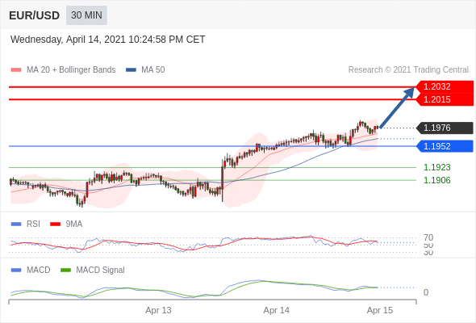The width and height of the screenshot is (476, 323).
Task: Click the 1.1976 black current price tag
Action: pos(445,128)
